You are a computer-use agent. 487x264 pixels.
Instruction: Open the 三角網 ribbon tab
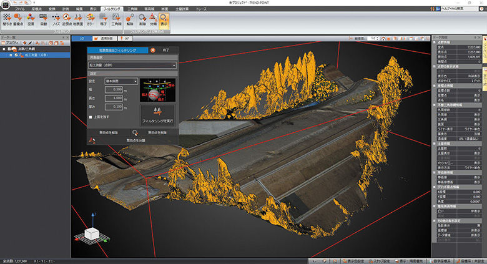(132, 9)
